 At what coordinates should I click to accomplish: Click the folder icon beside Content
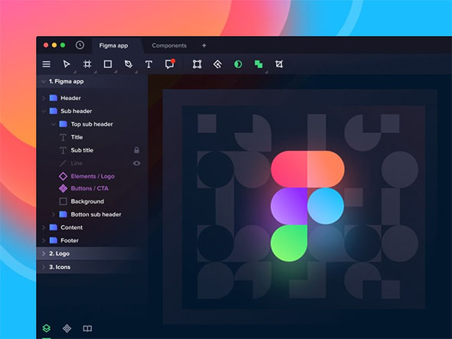click(x=54, y=227)
